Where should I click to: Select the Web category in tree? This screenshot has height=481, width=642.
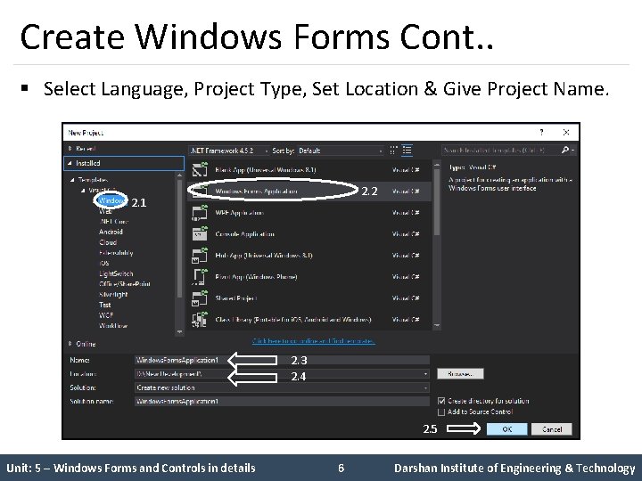105,211
